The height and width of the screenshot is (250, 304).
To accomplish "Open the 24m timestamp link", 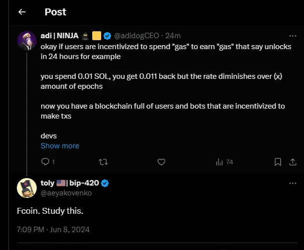I will [173, 36].
